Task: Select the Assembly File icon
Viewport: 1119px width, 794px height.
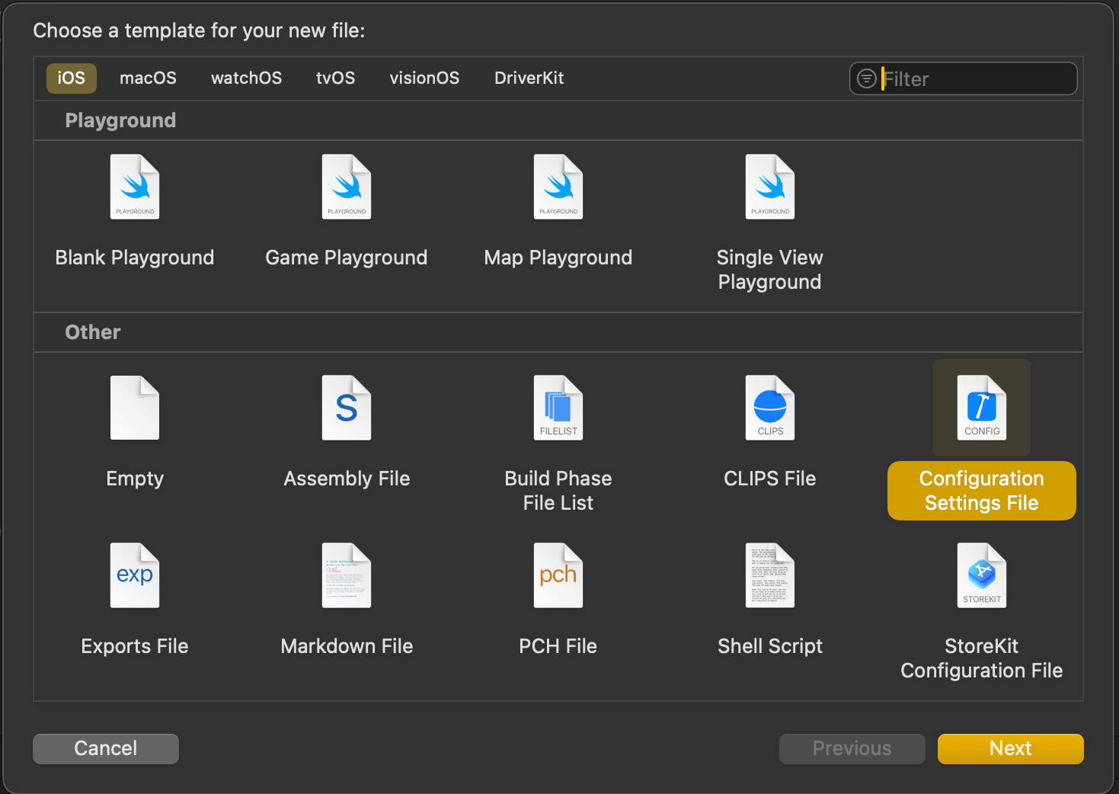Action: (x=347, y=408)
